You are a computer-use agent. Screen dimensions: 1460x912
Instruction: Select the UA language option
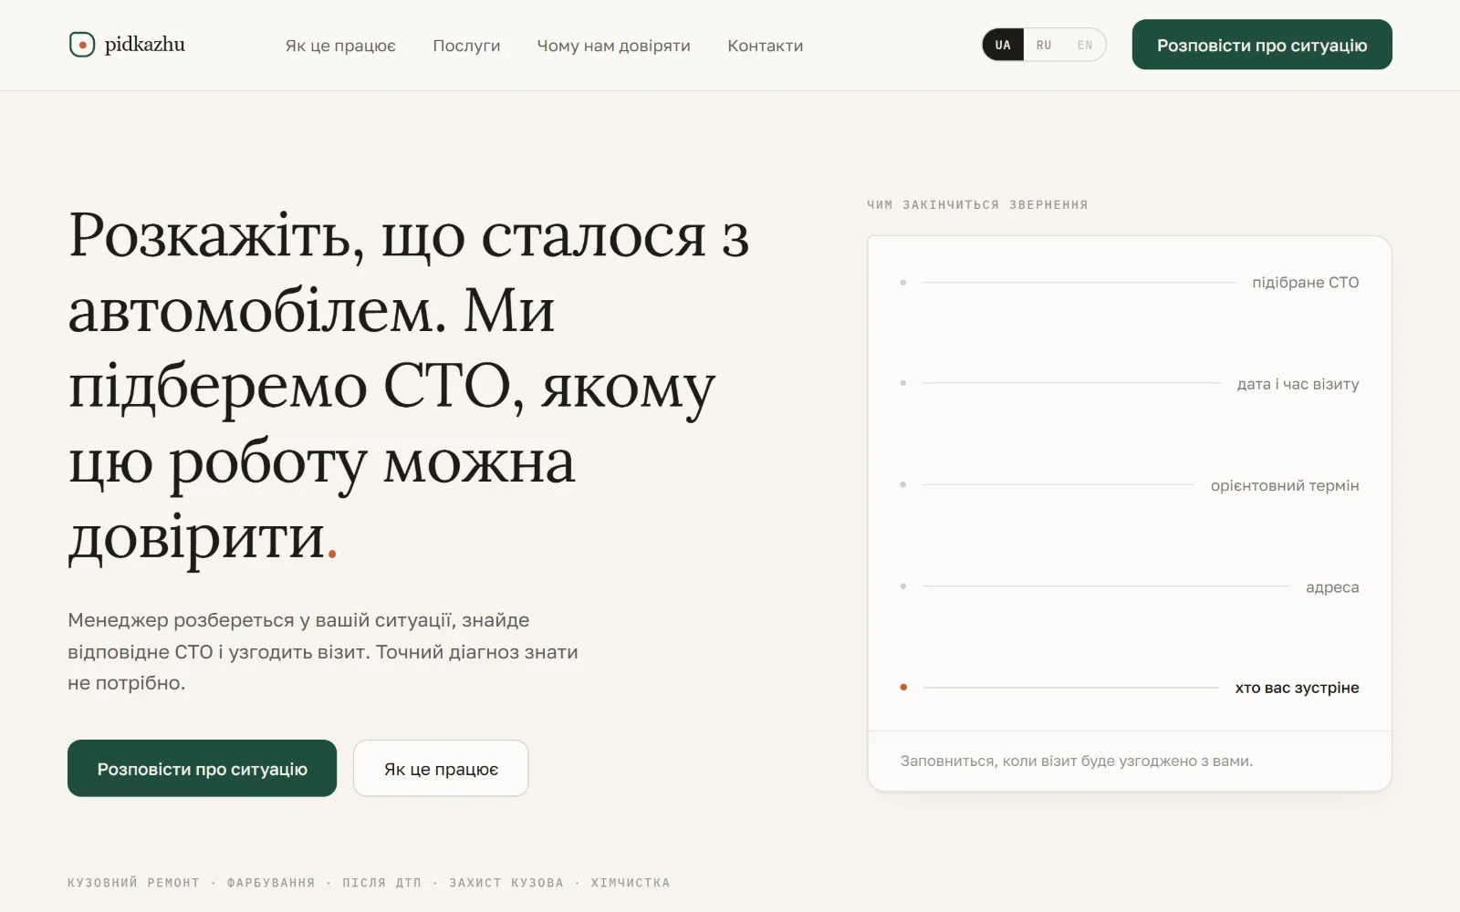tap(1003, 45)
